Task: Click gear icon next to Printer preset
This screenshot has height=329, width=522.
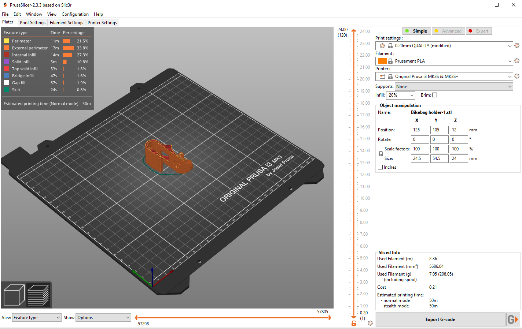Action: click(x=517, y=76)
